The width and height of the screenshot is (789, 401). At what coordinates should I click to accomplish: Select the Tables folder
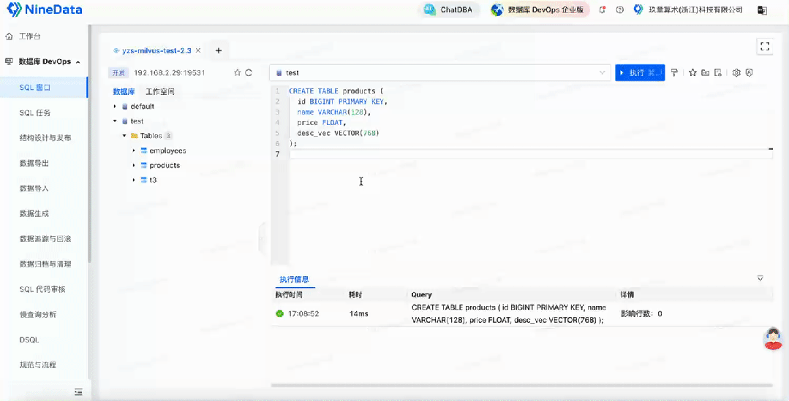click(151, 136)
